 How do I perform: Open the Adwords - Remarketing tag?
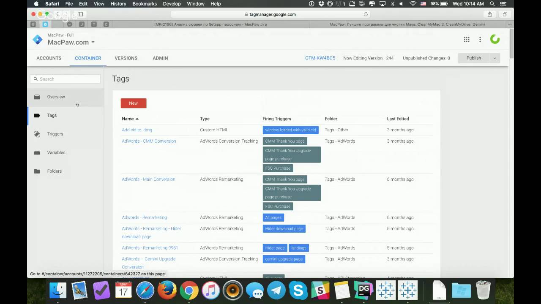(144, 217)
